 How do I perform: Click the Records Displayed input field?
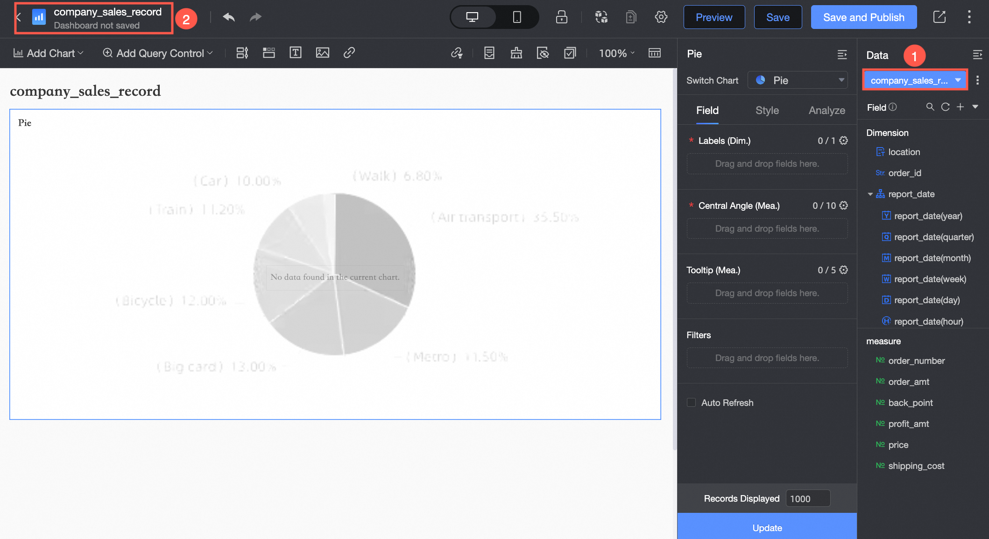click(x=807, y=498)
